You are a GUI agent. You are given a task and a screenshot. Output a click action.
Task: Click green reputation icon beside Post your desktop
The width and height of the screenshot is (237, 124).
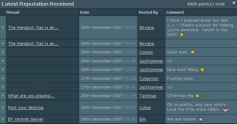pyautogui.click(x=3, y=107)
